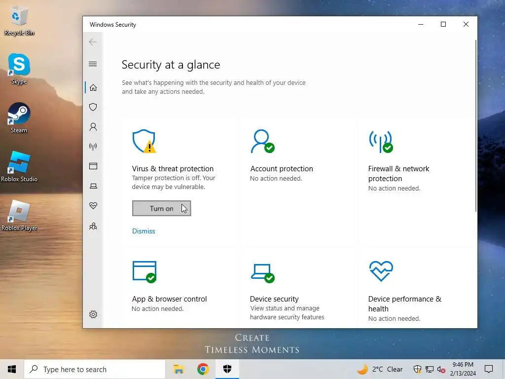
Task: Open the Account protection heading
Action: point(282,169)
